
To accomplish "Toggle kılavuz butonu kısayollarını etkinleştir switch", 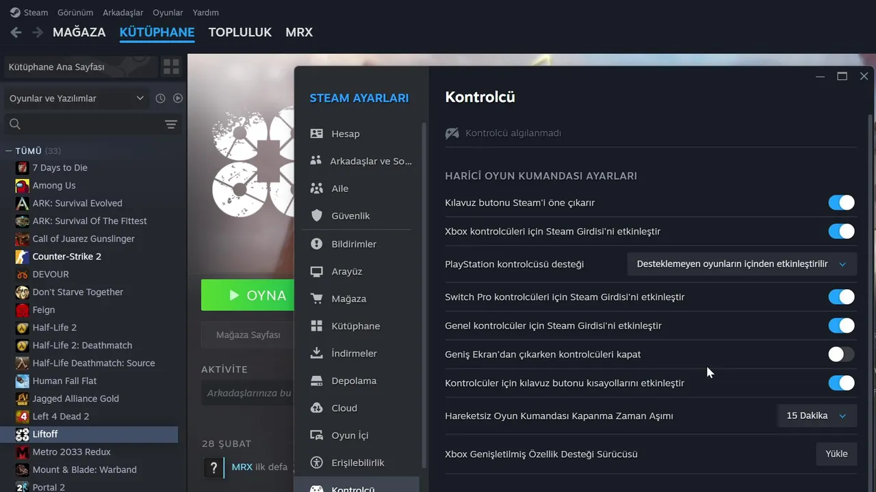I will [842, 383].
